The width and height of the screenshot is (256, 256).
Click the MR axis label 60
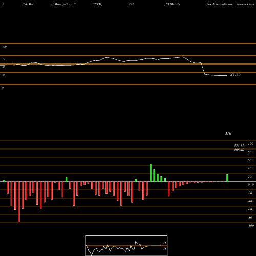pyautogui.click(x=250, y=160)
